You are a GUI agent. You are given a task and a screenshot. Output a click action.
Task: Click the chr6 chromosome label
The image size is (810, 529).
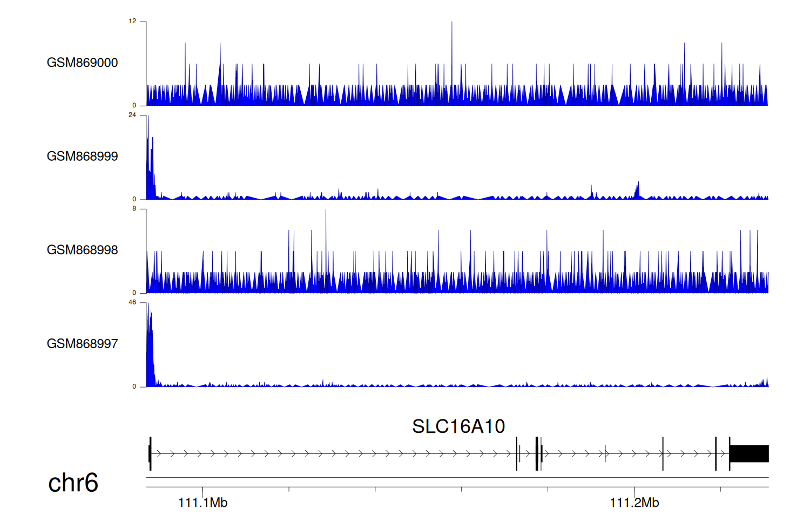pyautogui.click(x=73, y=483)
